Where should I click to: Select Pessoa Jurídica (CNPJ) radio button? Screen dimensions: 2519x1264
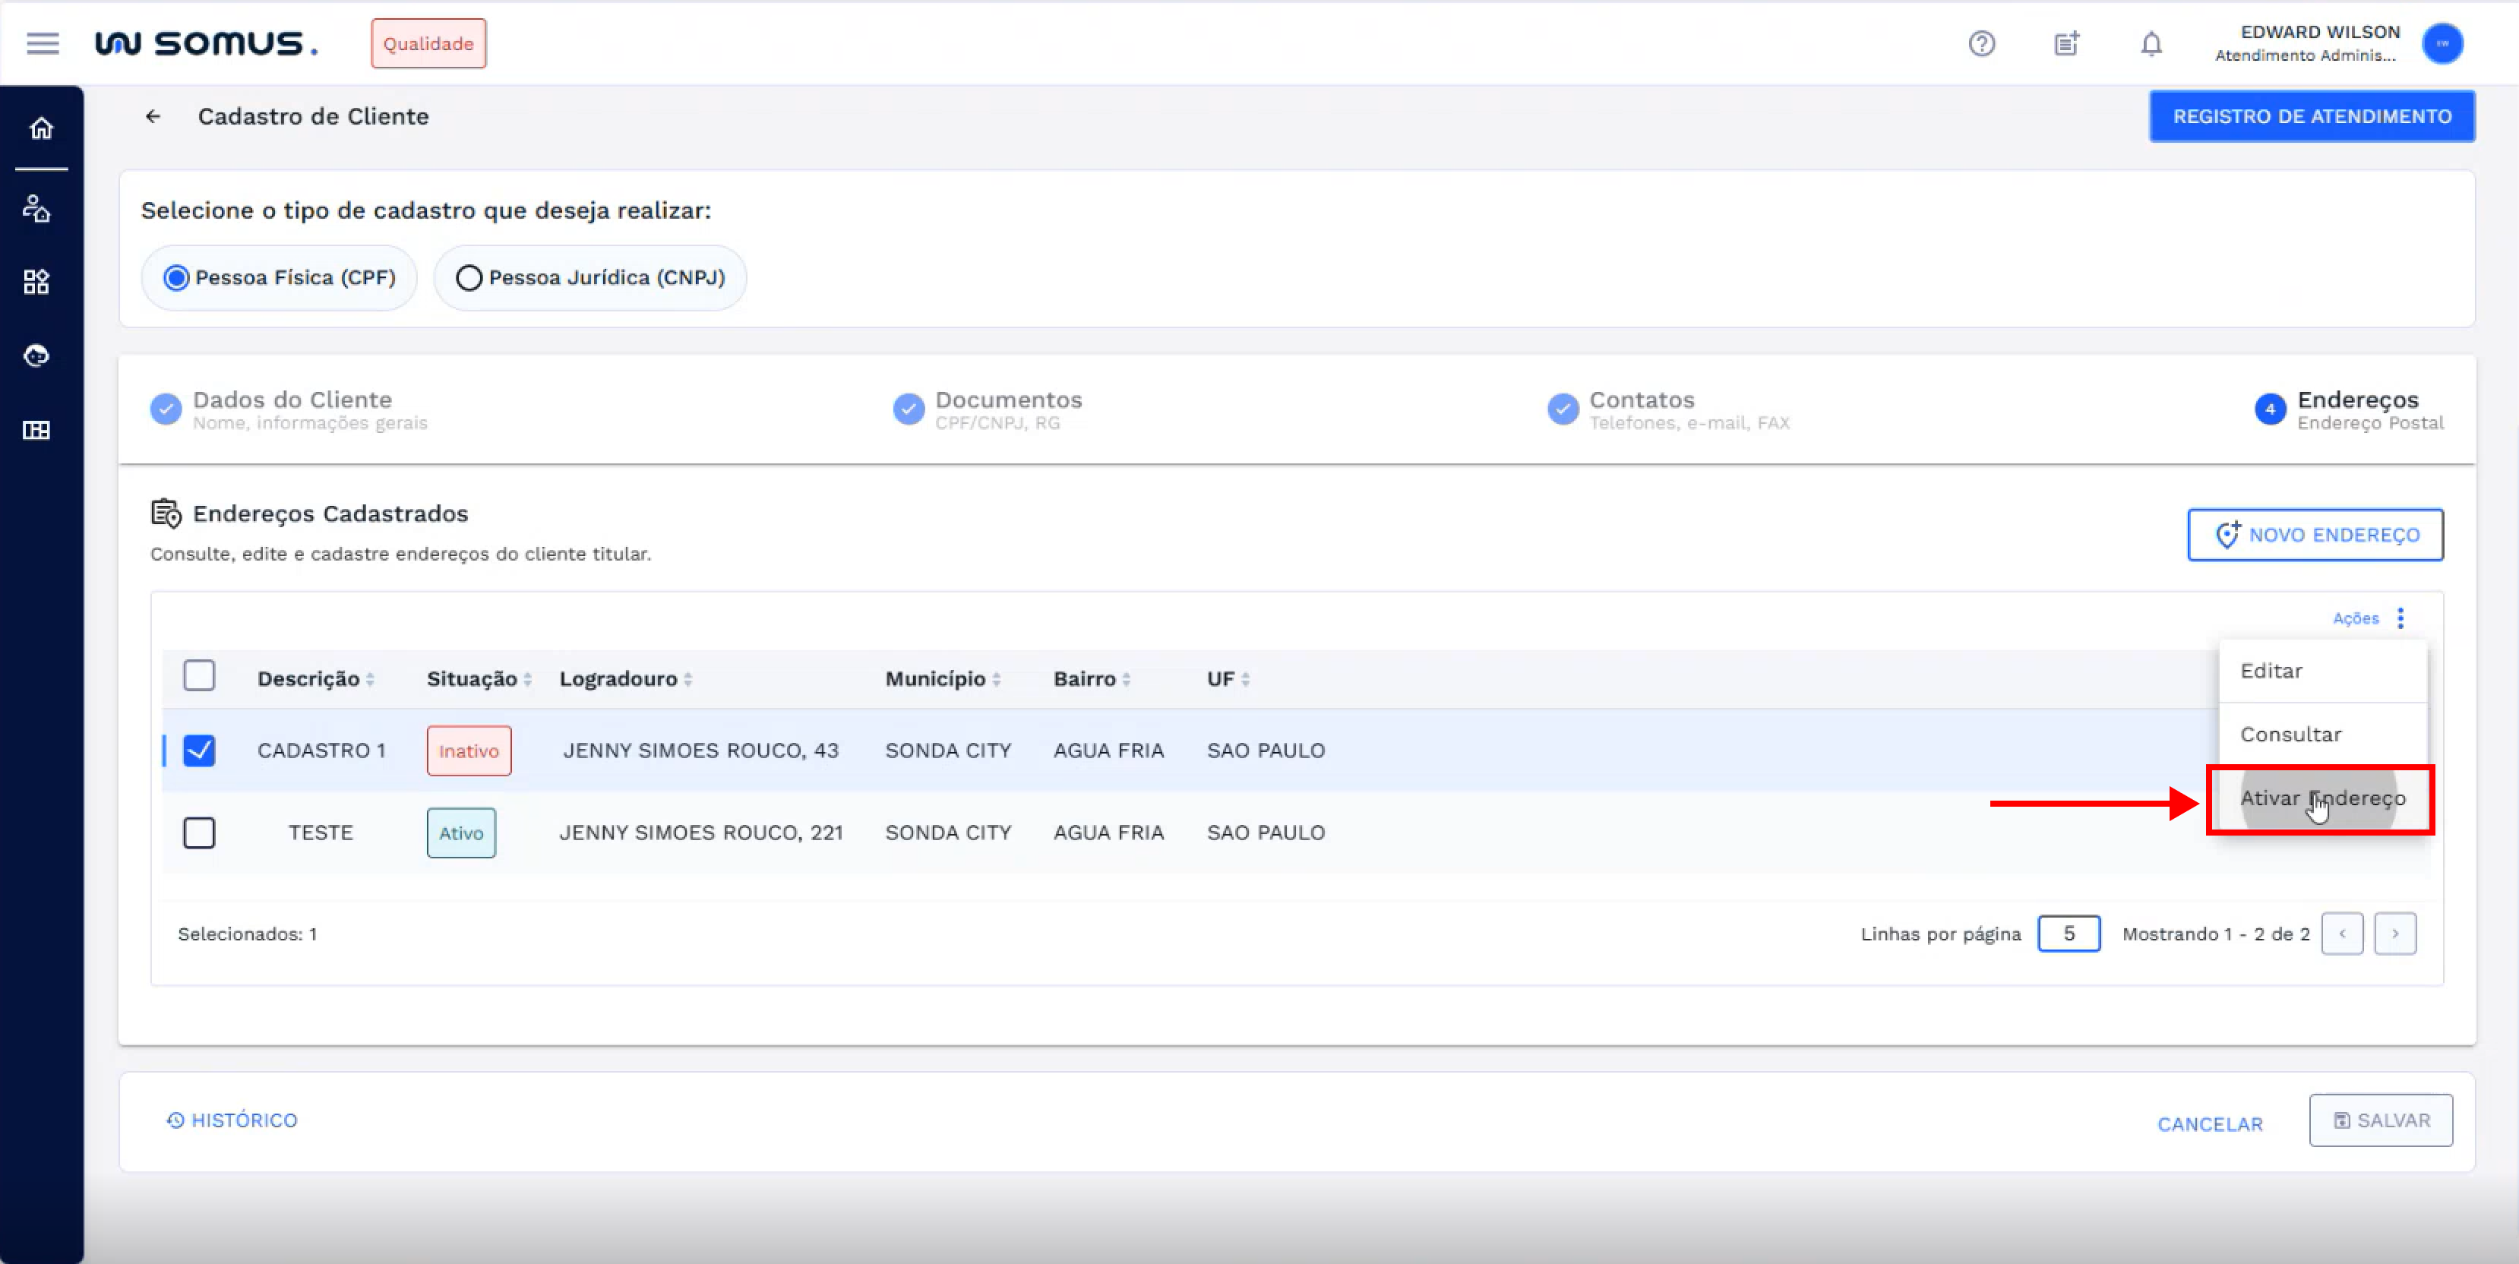click(x=469, y=277)
